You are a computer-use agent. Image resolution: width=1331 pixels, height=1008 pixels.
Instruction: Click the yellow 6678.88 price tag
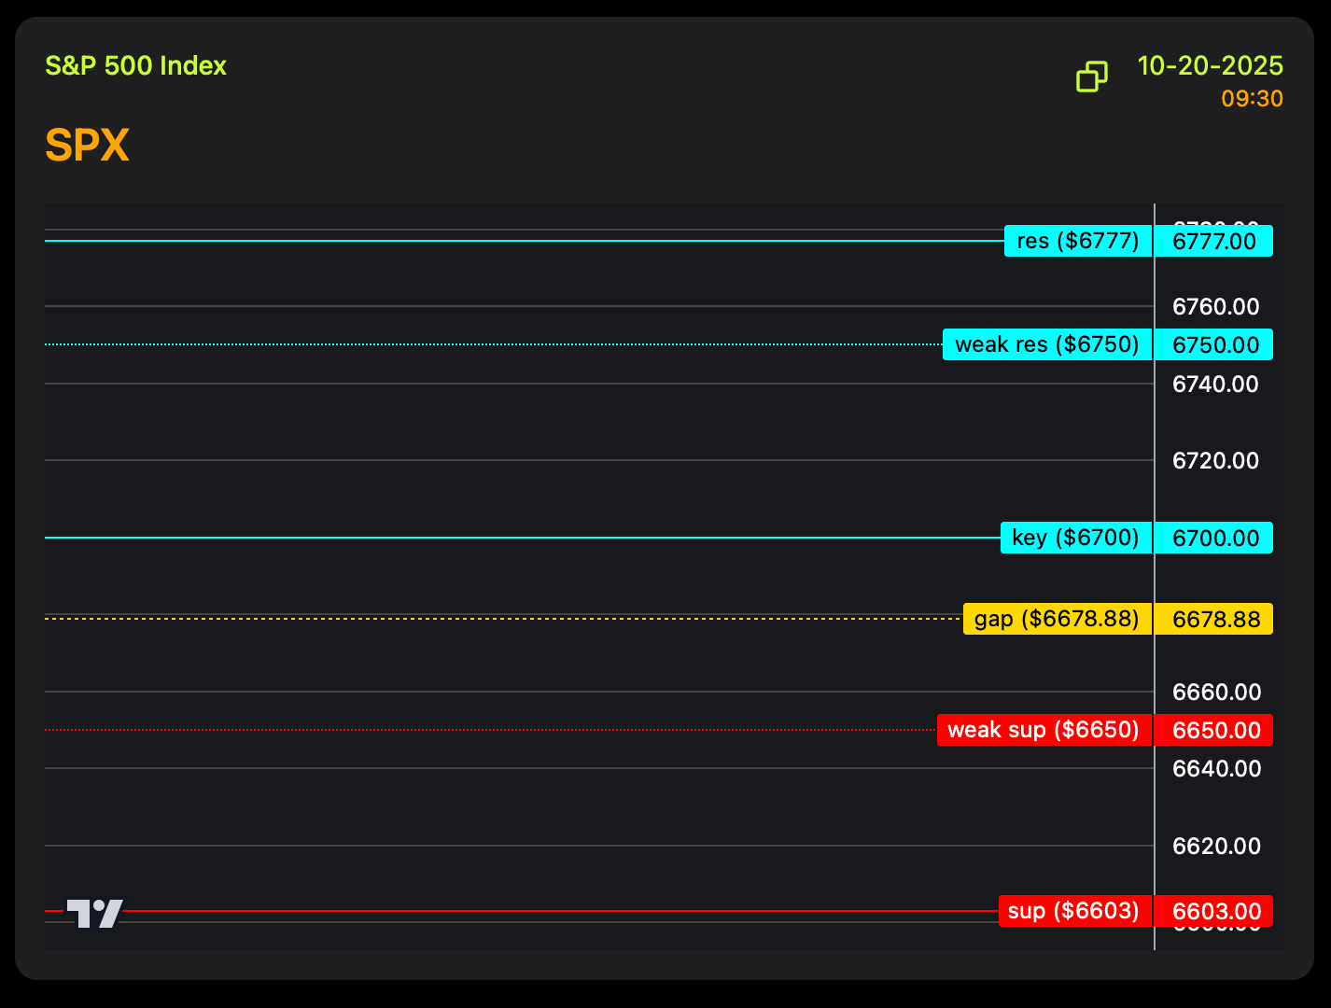click(x=1214, y=620)
